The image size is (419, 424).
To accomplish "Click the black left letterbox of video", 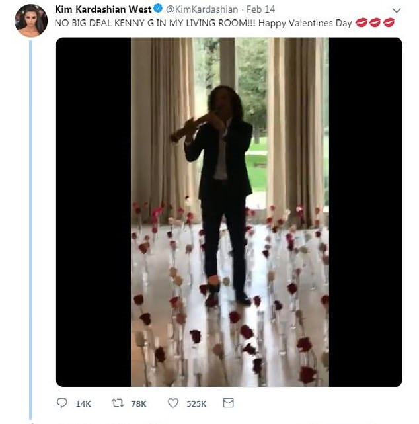I will pyautogui.click(x=93, y=212).
